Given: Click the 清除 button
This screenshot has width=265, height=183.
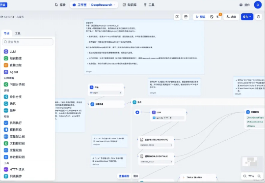Looking at the screenshot, I should click(135, 176).
